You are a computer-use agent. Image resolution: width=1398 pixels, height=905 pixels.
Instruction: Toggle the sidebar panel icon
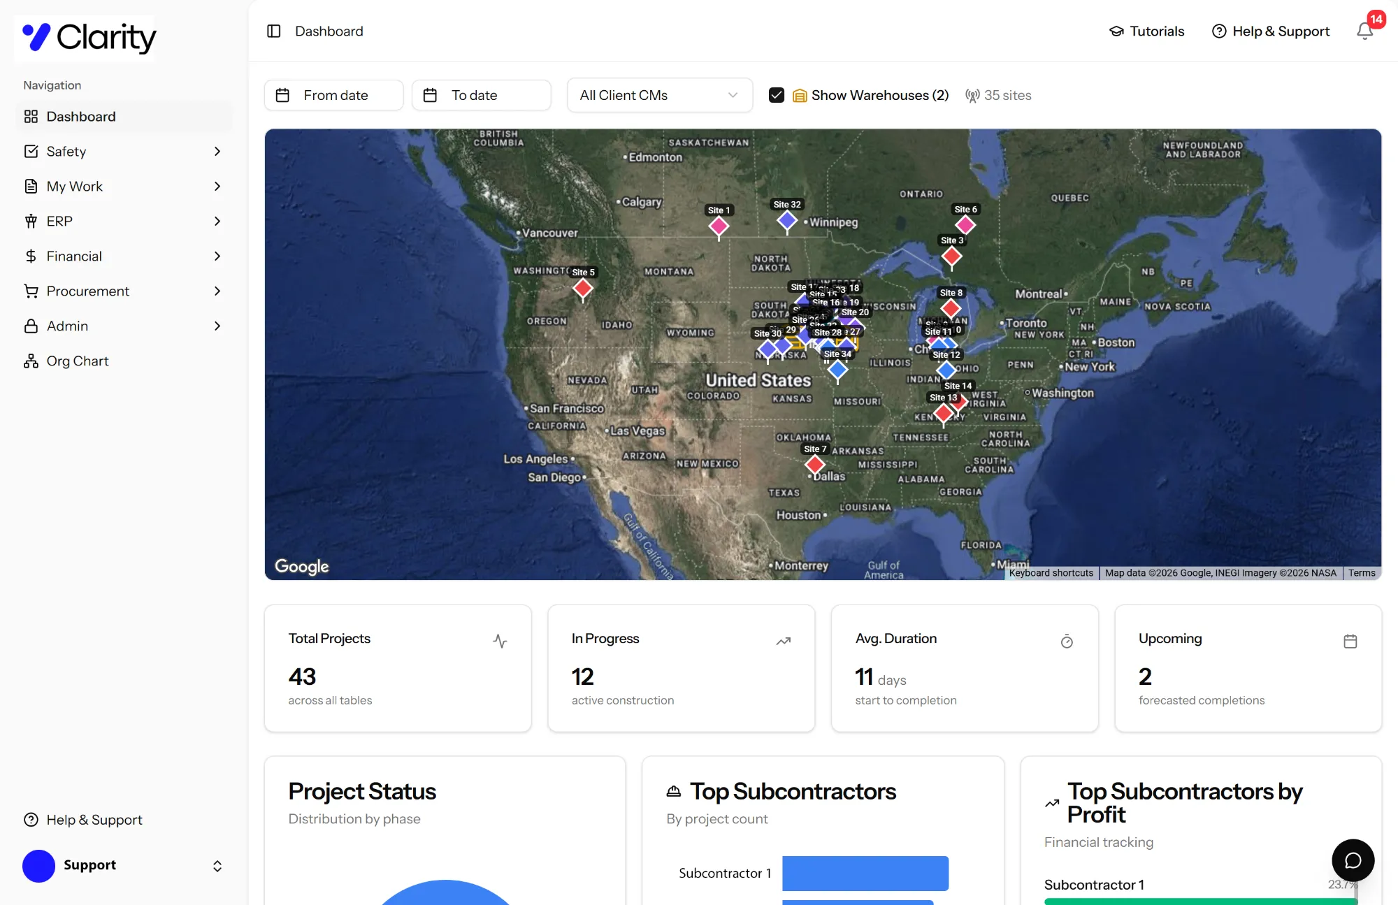click(274, 31)
